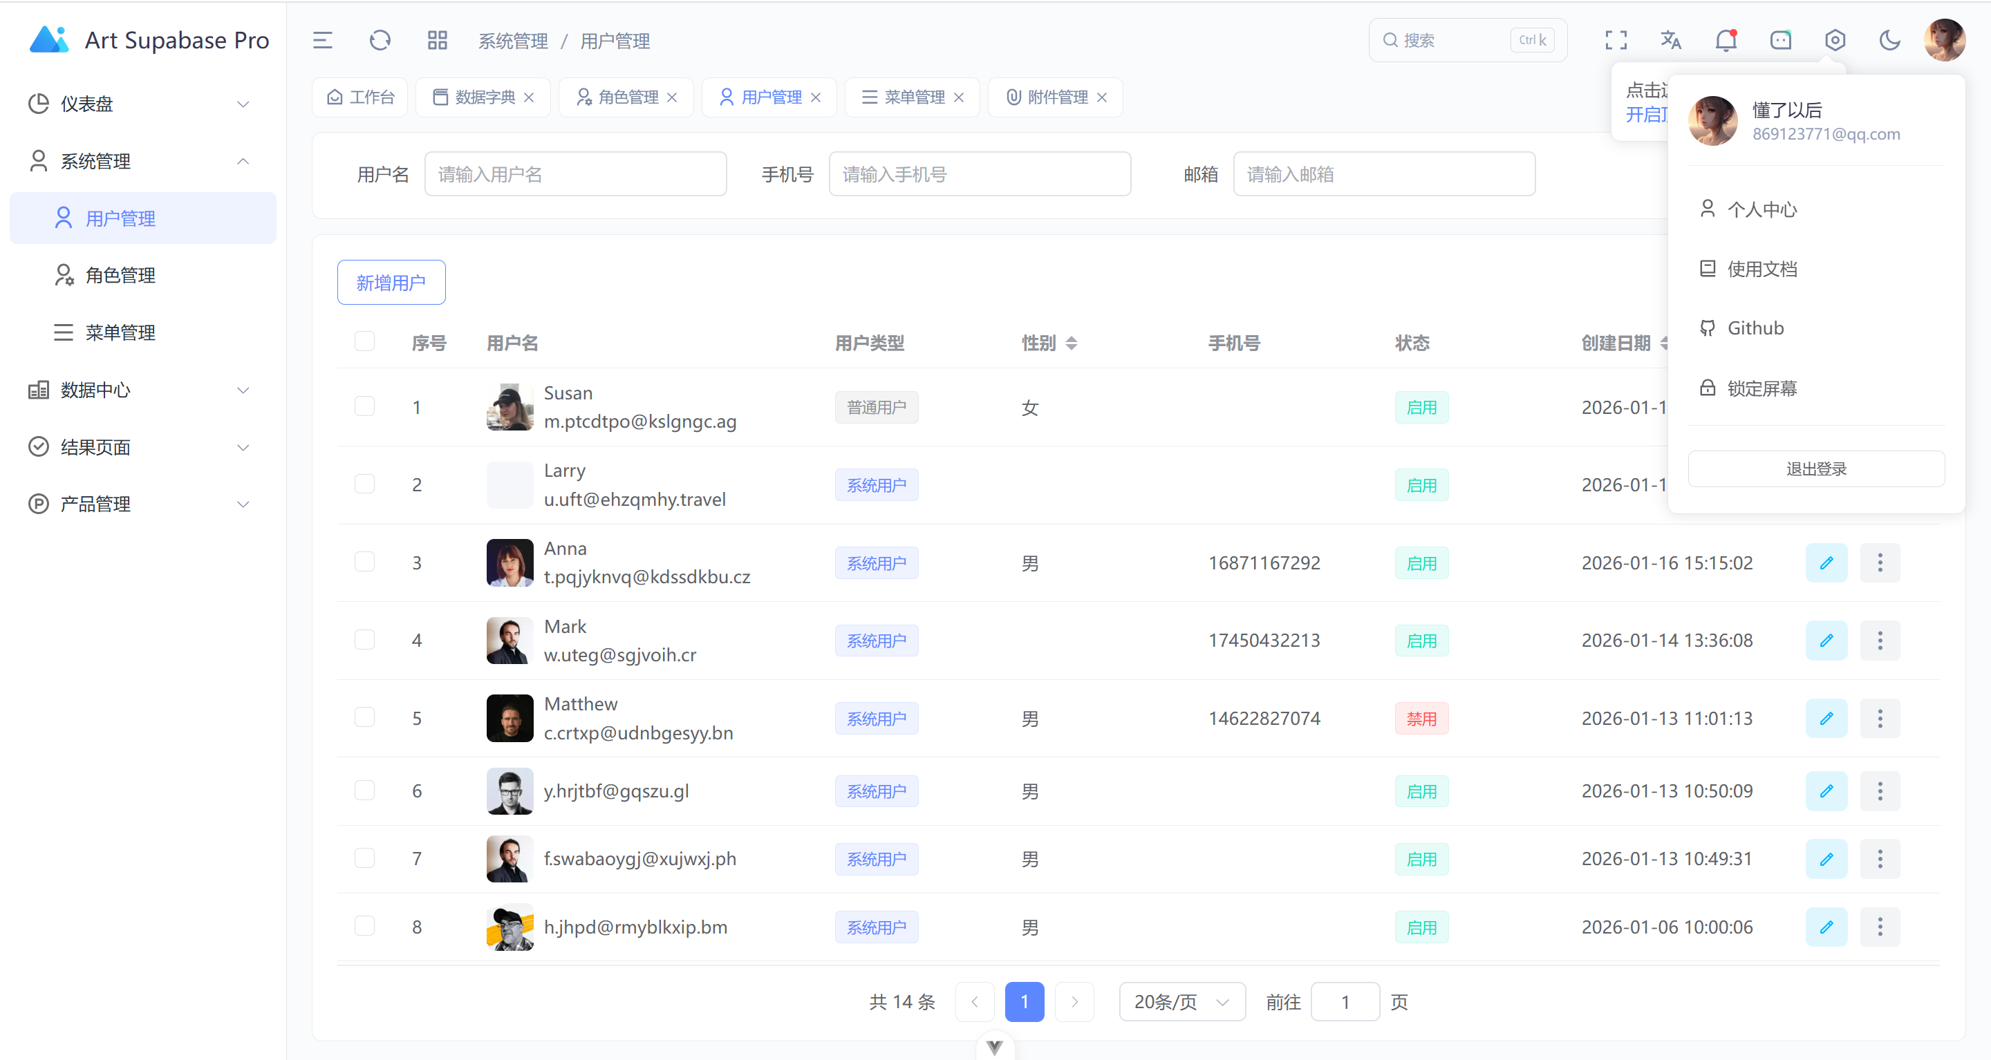Refresh the page using the reload icon

click(380, 40)
